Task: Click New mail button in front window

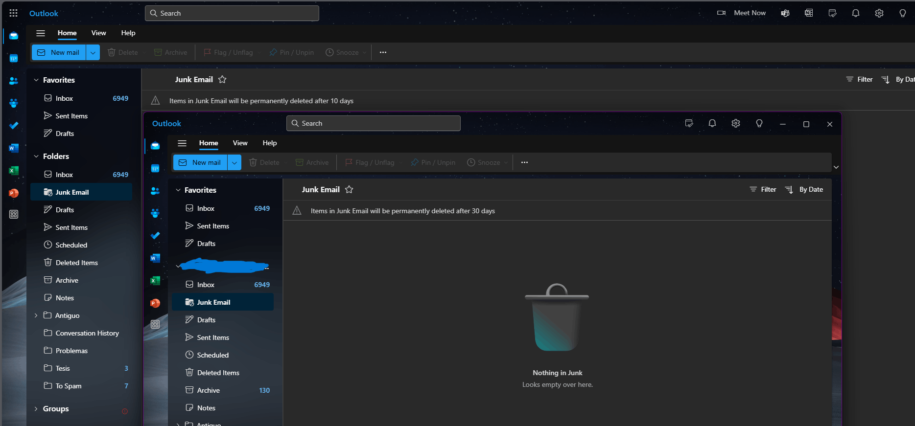Action: [x=200, y=162]
